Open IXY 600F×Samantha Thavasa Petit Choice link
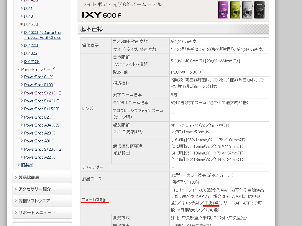The height and width of the screenshot is (226, 302). click(x=42, y=35)
